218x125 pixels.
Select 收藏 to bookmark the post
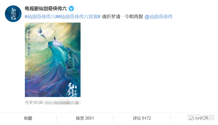pos(28,118)
